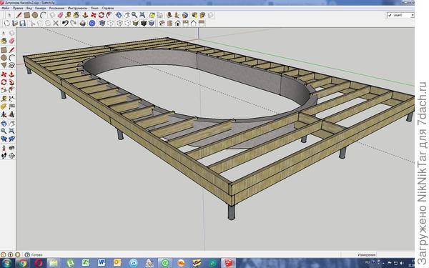Switch to Front view house icon
Image resolution: width=429 pixels, height=268 pixels.
tap(178, 24)
